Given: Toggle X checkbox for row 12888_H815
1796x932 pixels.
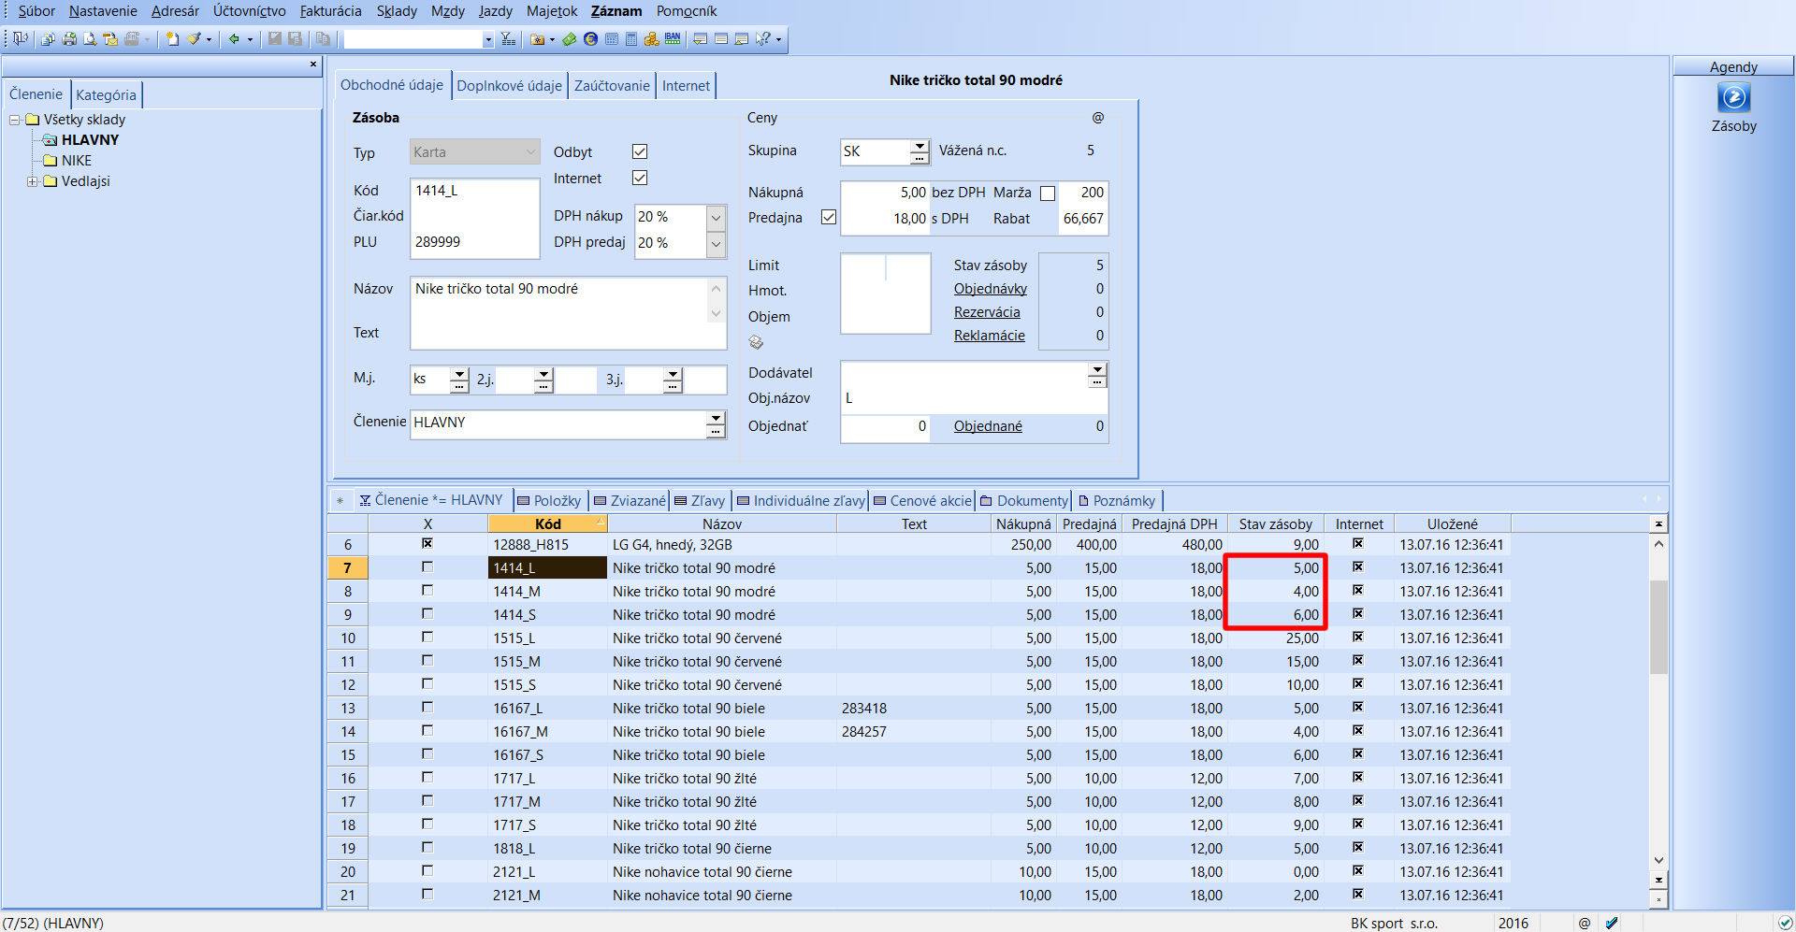Looking at the screenshot, I should 427,543.
